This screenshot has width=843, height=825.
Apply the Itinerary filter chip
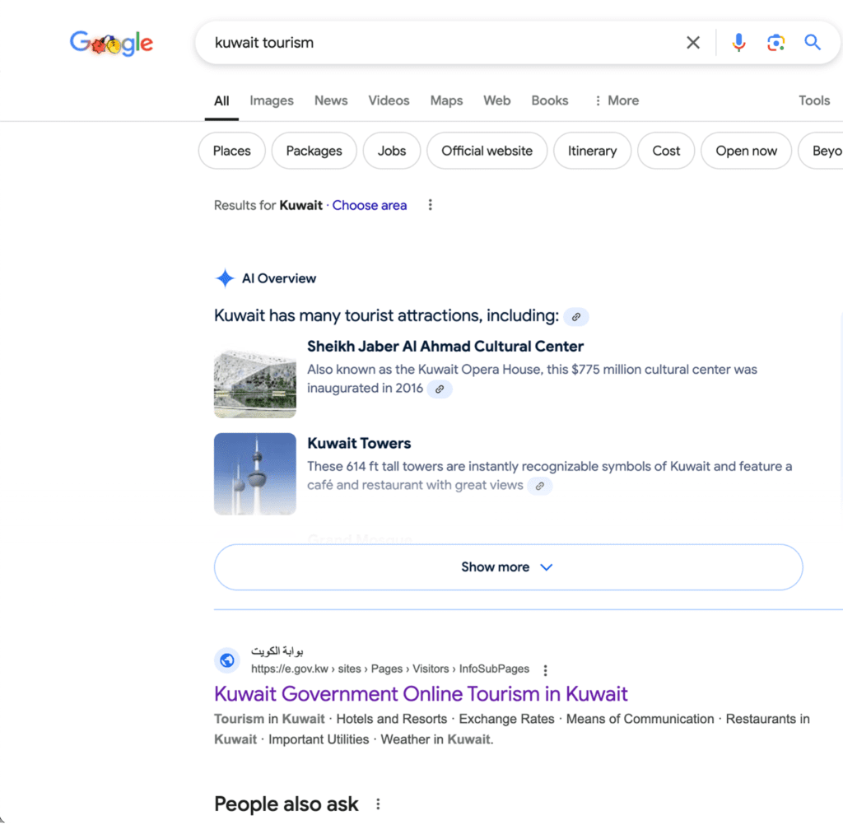click(593, 151)
